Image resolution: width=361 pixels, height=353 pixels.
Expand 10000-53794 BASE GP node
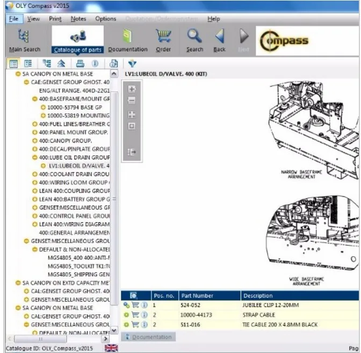point(43,107)
